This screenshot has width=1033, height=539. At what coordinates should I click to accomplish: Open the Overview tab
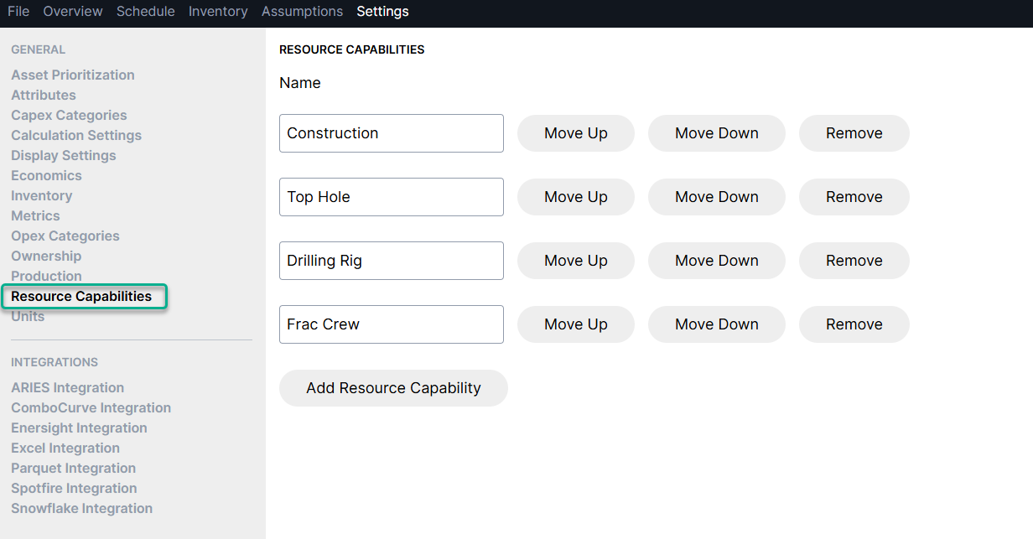coord(73,12)
